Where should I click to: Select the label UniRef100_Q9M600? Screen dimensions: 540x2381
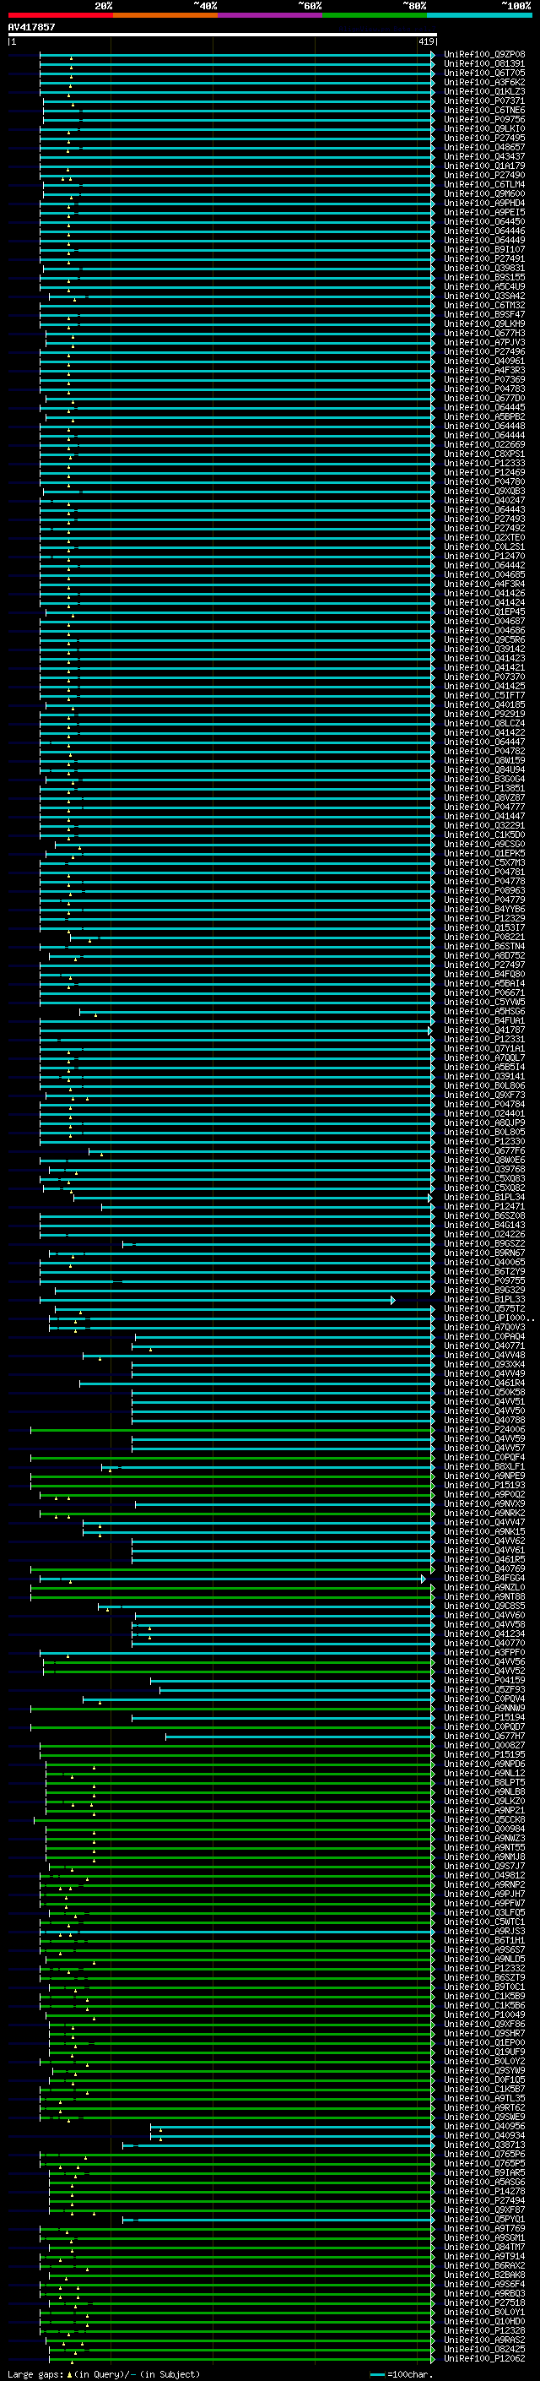[483, 194]
